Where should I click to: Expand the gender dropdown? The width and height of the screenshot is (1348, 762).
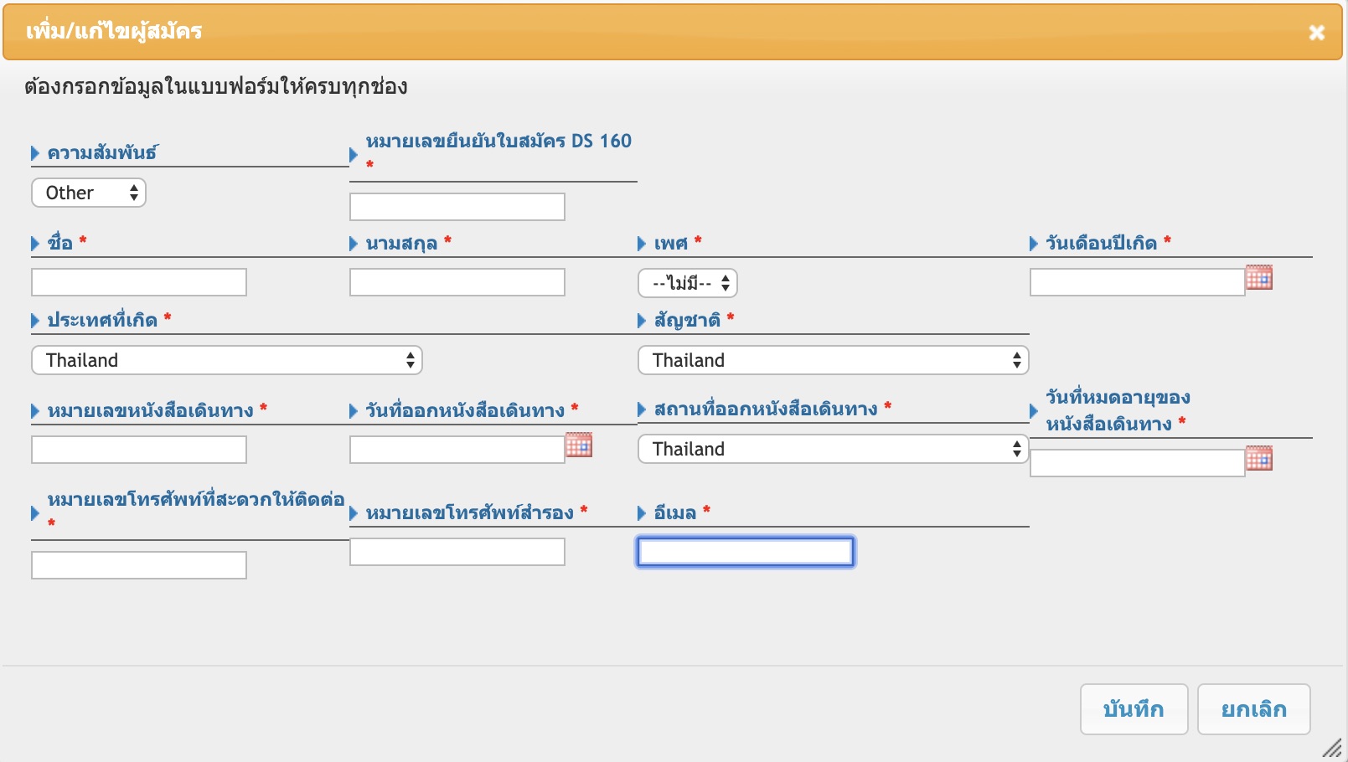click(688, 284)
